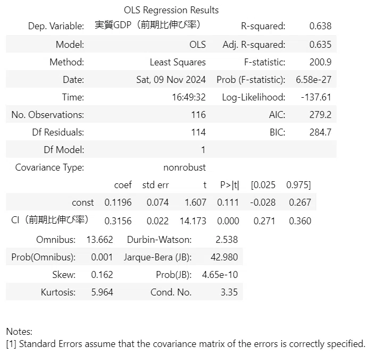Click the No. Observations value 116

198,115
